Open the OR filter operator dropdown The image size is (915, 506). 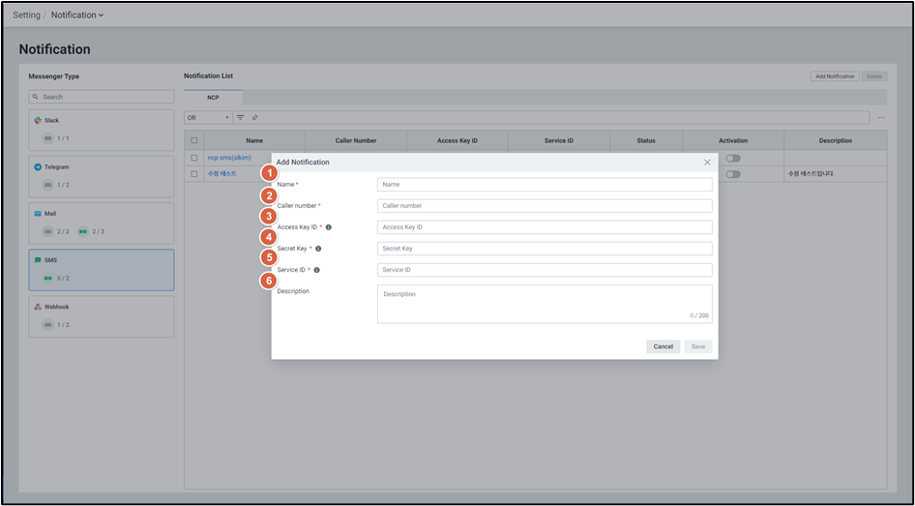(208, 117)
